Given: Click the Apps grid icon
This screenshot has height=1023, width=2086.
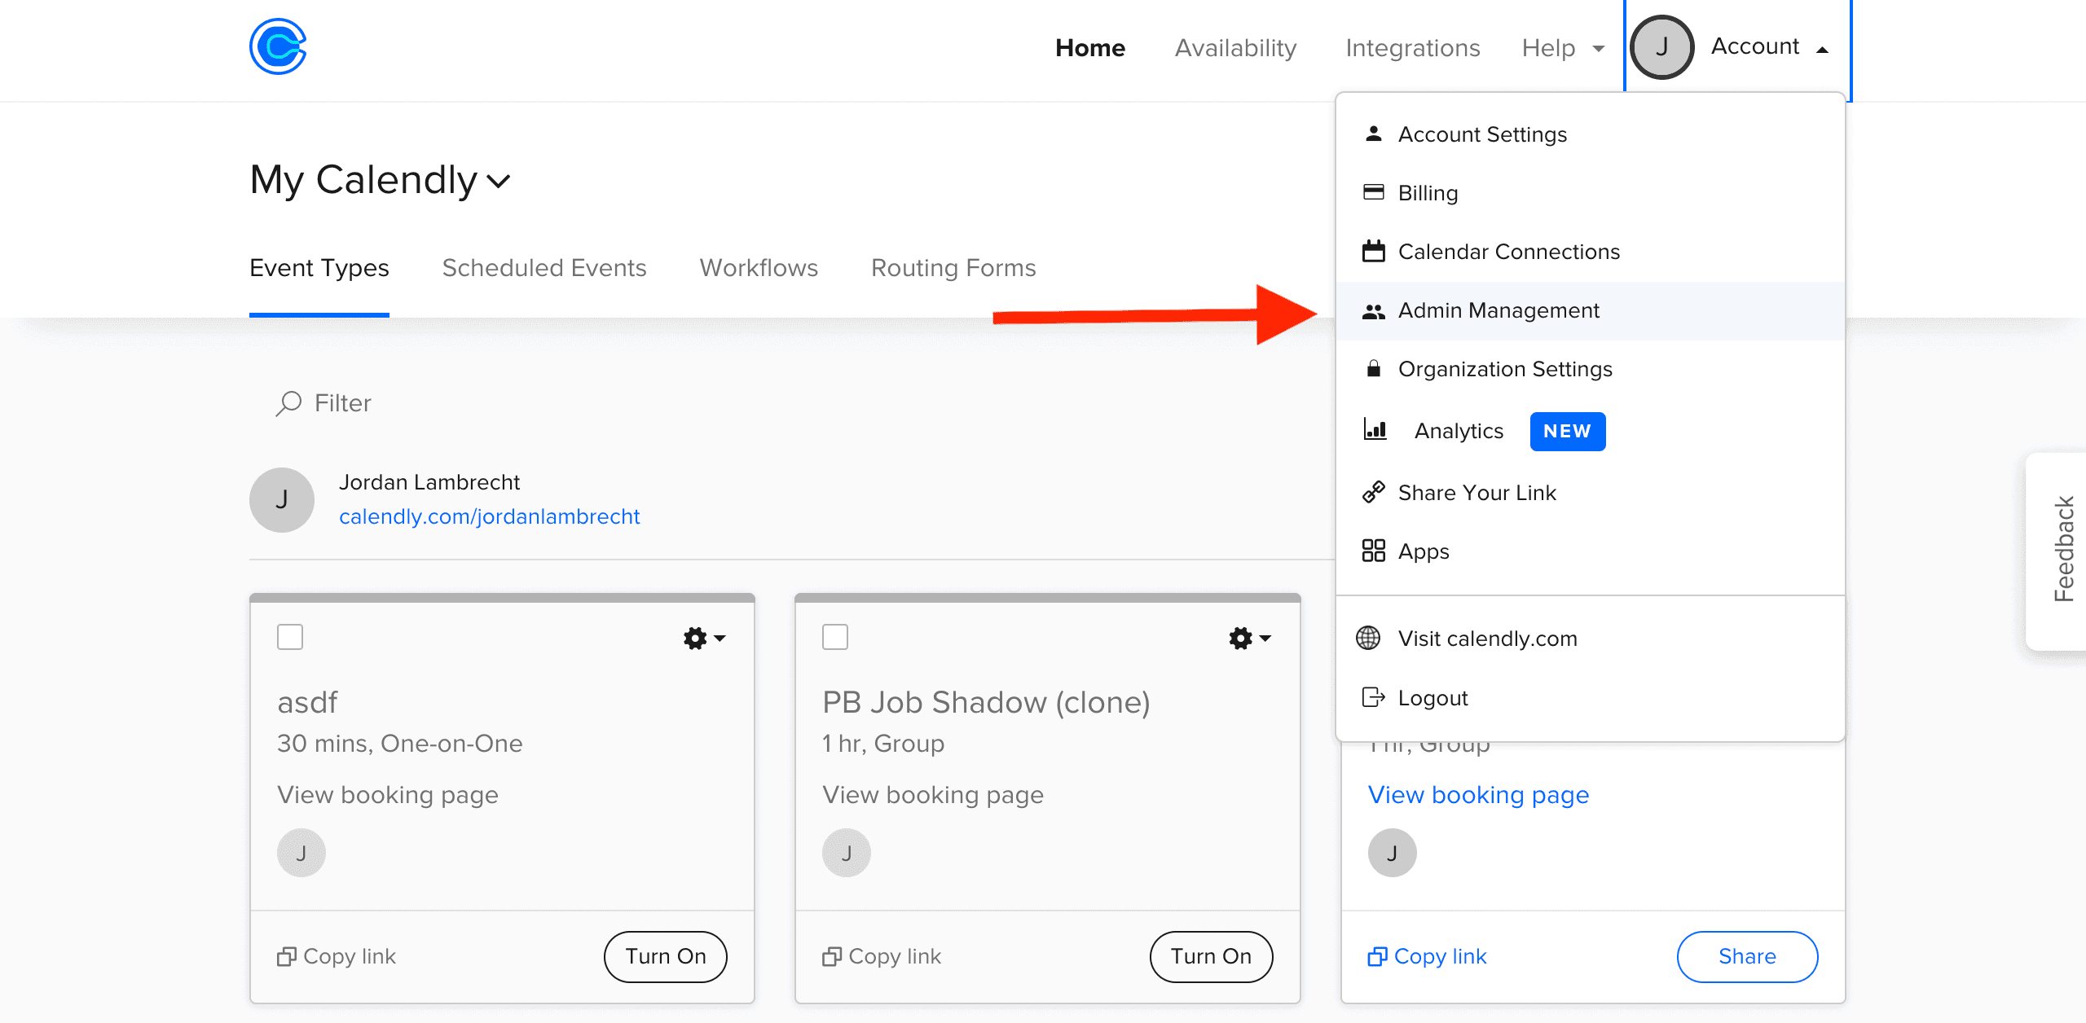Looking at the screenshot, I should 1374,551.
